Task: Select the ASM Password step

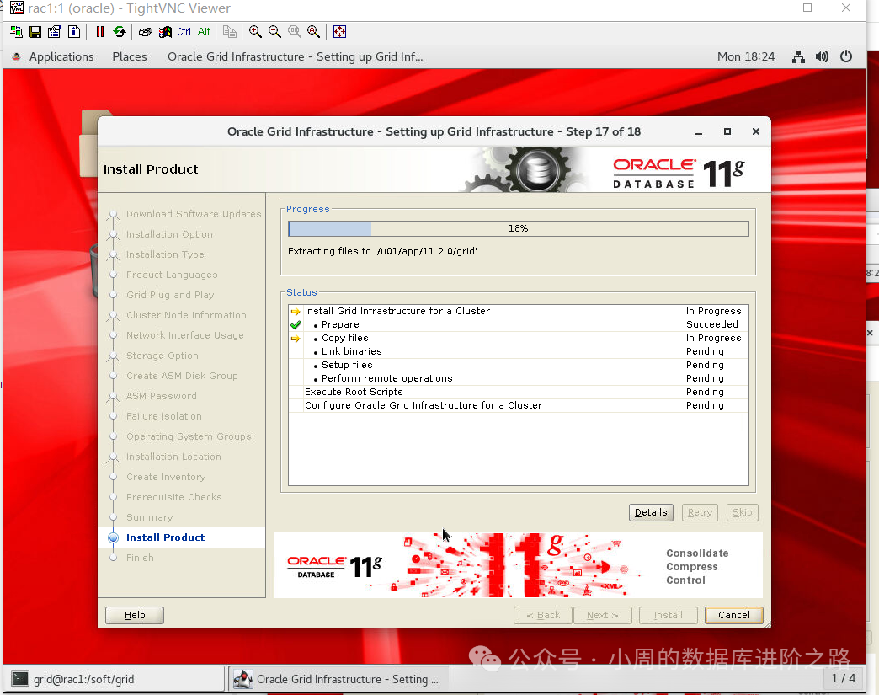Action: [x=162, y=396]
